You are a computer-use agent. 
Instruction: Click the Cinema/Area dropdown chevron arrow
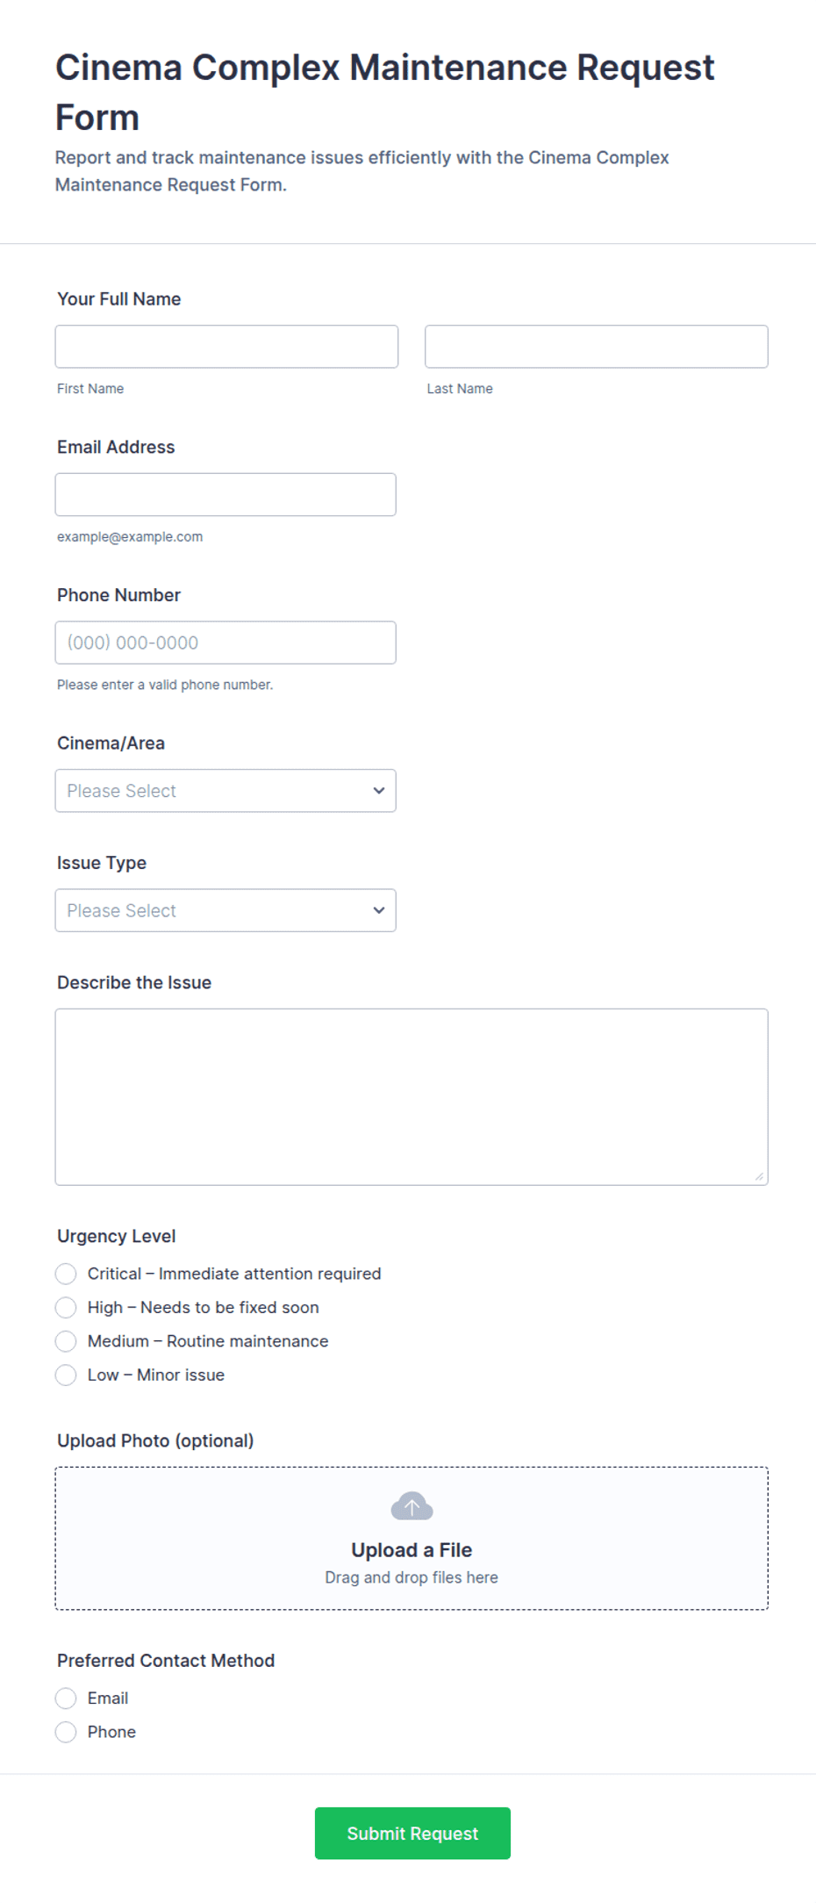click(x=379, y=791)
